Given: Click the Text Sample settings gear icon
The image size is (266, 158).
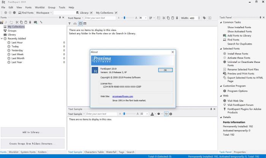Looking at the screenshot, I should coord(171,114).
